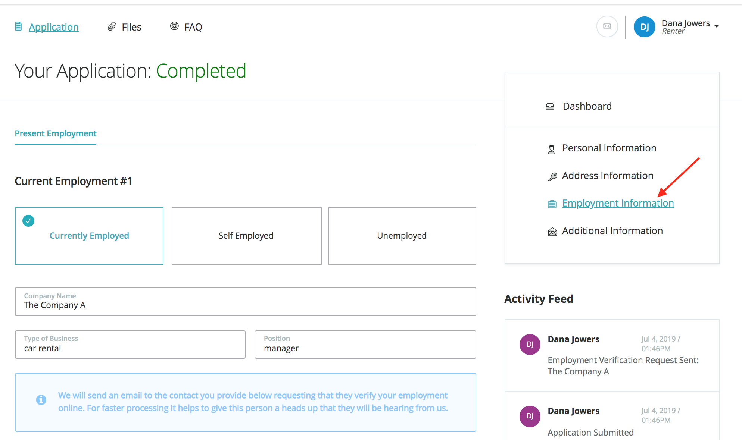Click the Position input field
742x440 pixels.
point(365,348)
